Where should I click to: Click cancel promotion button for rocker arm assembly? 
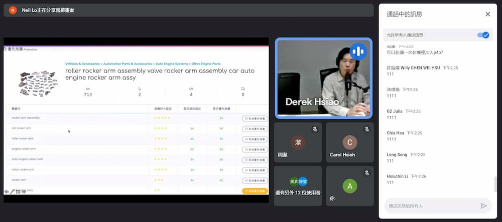click(x=255, y=118)
